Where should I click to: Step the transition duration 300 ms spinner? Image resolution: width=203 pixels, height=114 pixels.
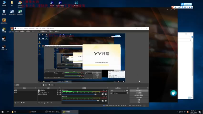click(x=127, y=93)
